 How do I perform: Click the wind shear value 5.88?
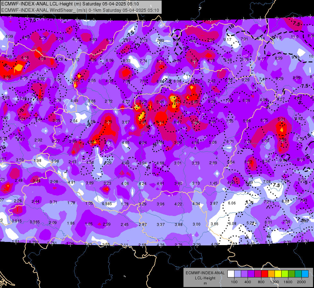247,121
